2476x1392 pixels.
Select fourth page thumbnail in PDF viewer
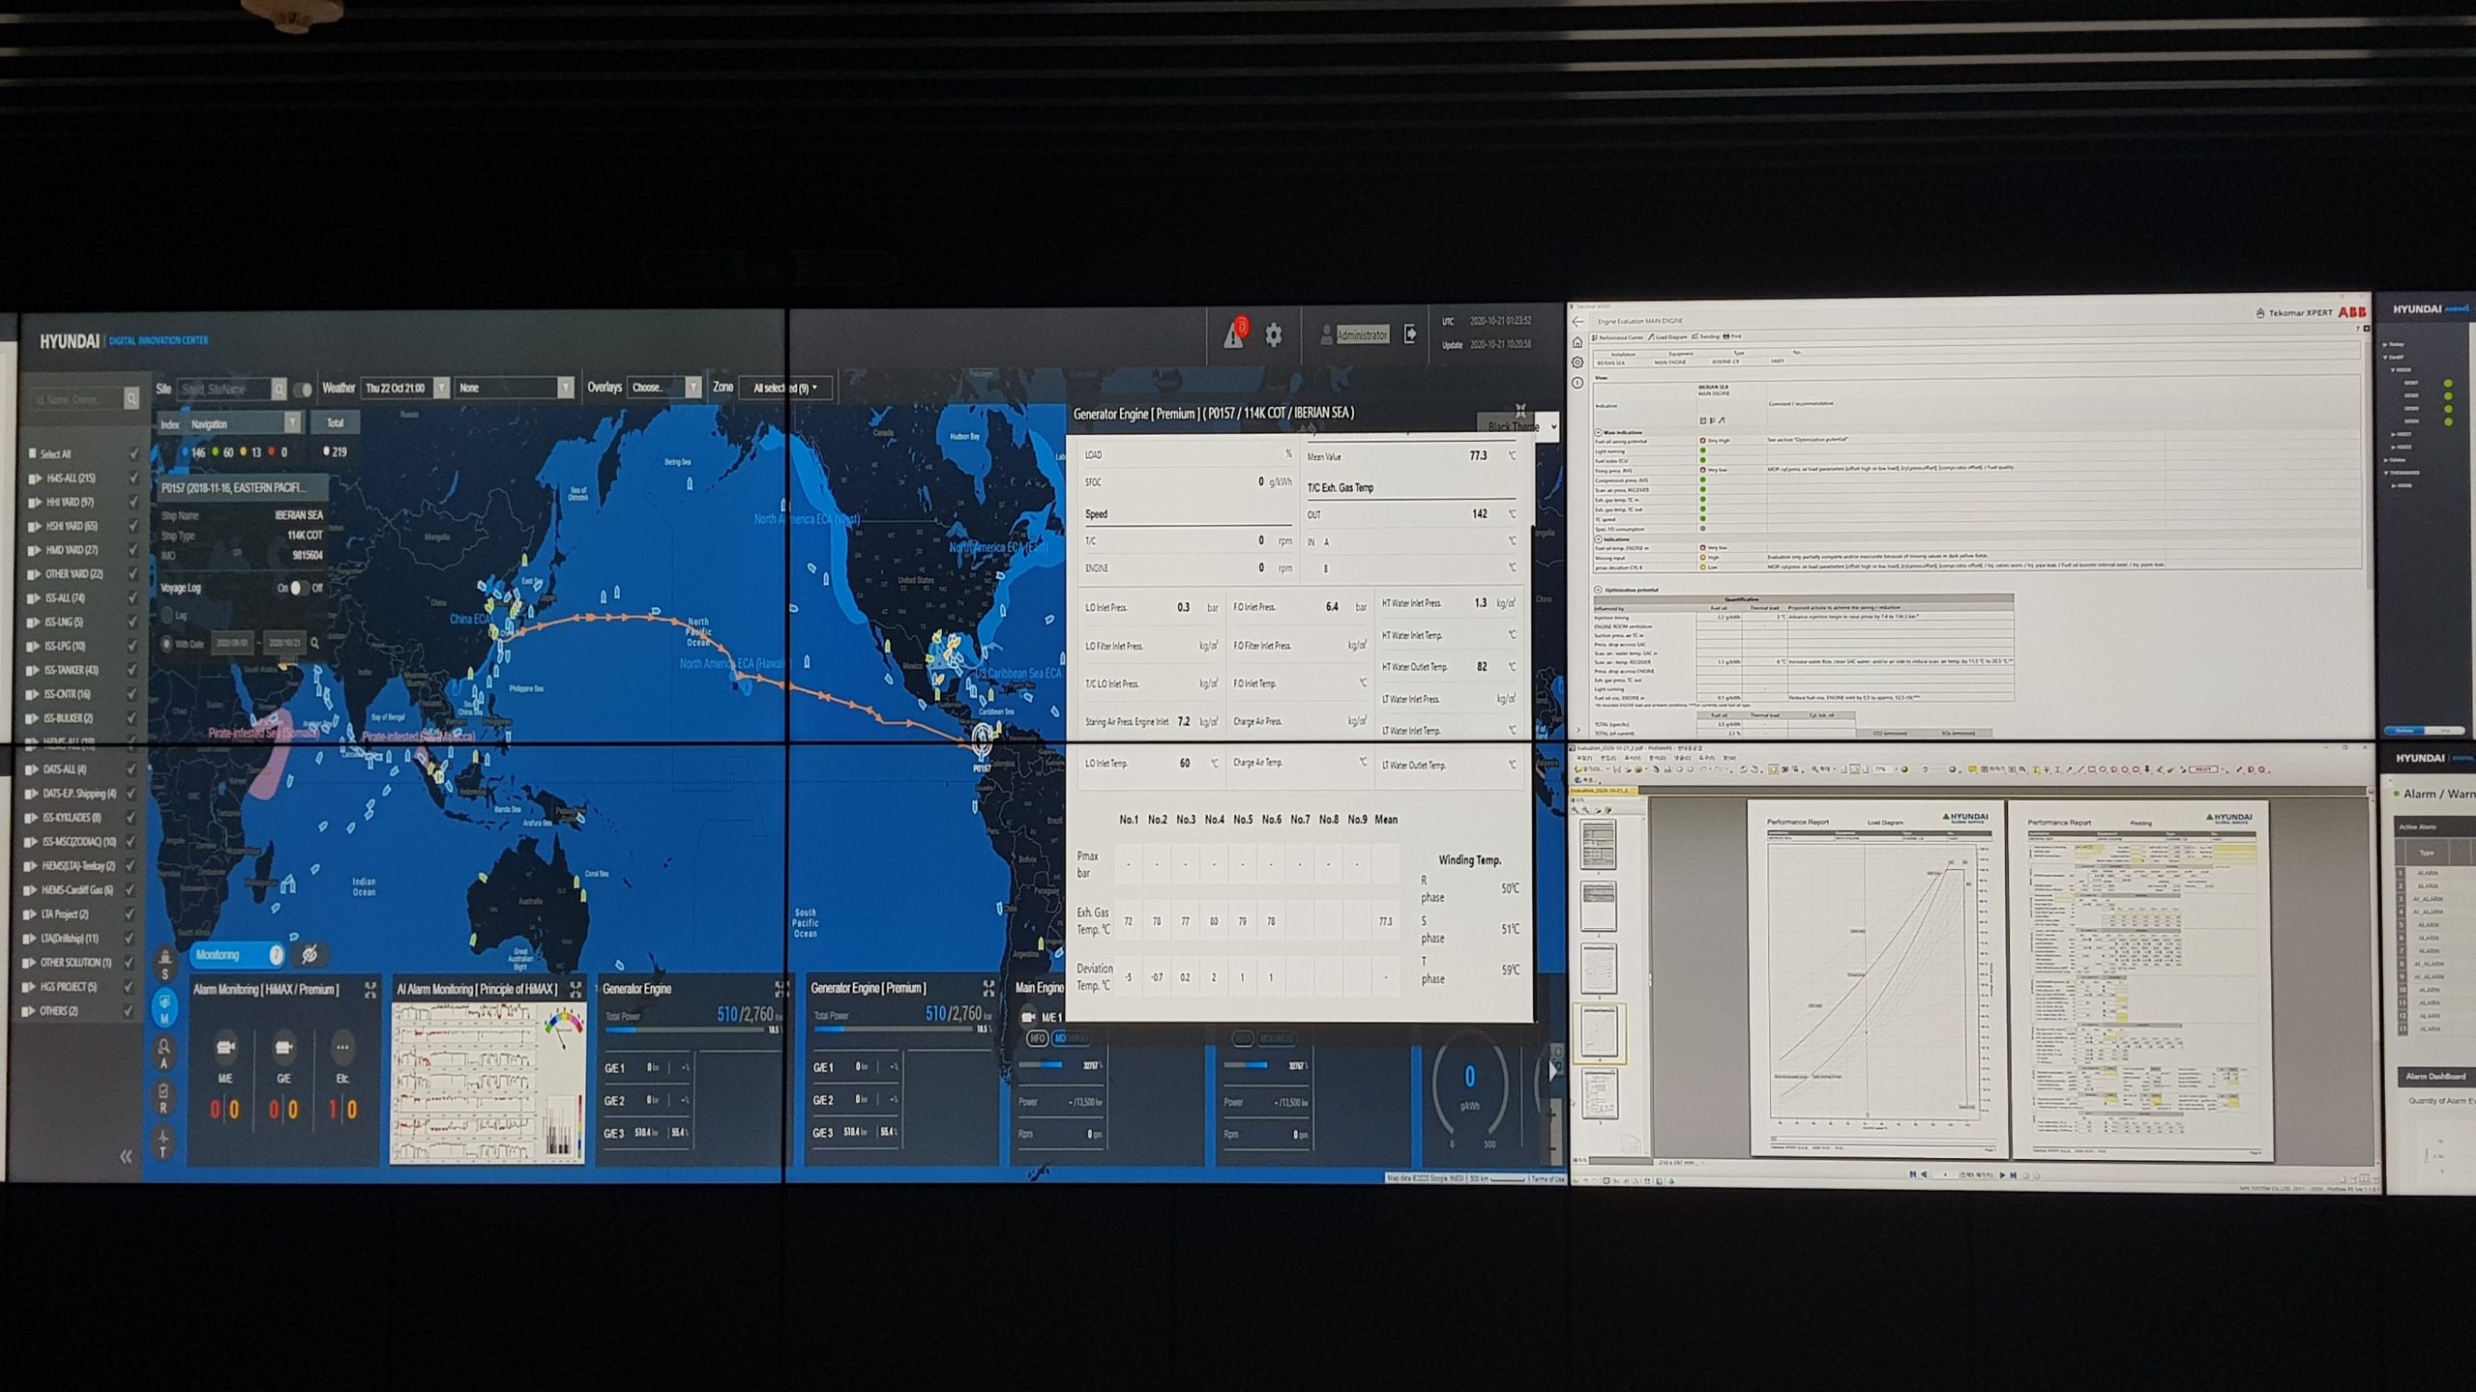(1599, 1032)
